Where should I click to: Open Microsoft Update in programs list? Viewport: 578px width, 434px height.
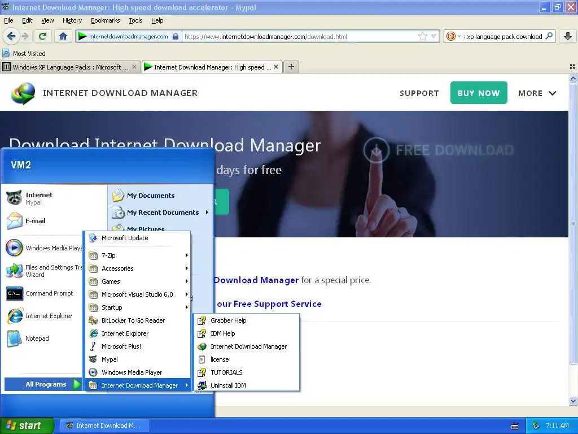coord(138,238)
